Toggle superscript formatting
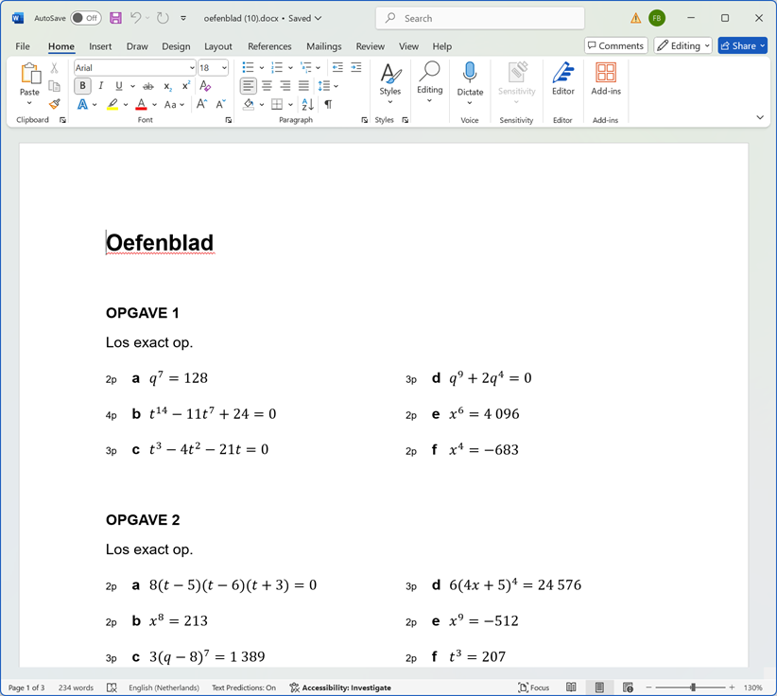The width and height of the screenshot is (777, 696). (x=186, y=86)
